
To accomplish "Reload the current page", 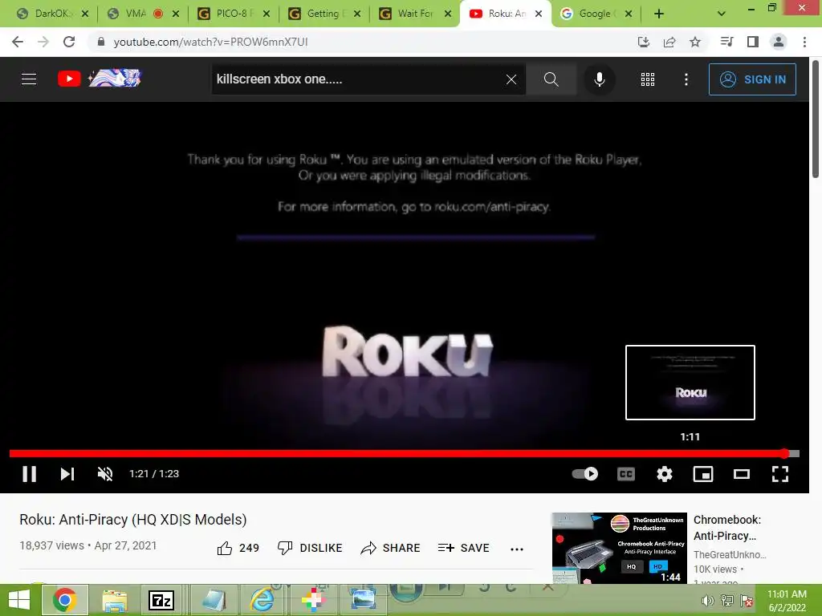I will 69,42.
